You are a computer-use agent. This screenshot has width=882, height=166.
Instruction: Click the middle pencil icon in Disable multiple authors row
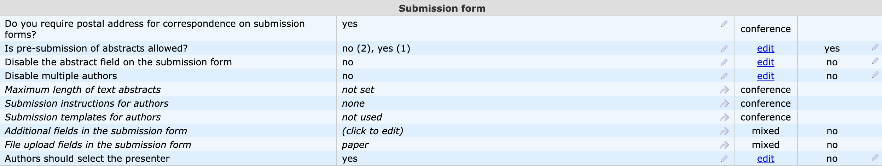tap(724, 76)
